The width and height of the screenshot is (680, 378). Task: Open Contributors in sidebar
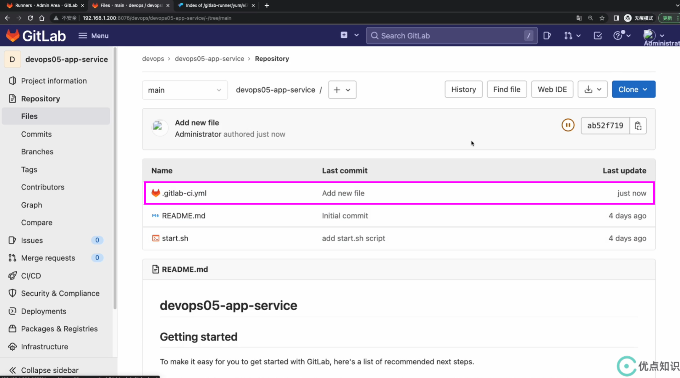pos(43,187)
